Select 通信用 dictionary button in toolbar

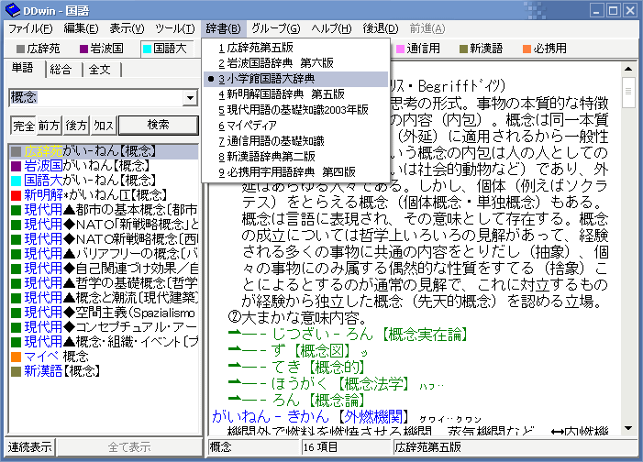(418, 49)
